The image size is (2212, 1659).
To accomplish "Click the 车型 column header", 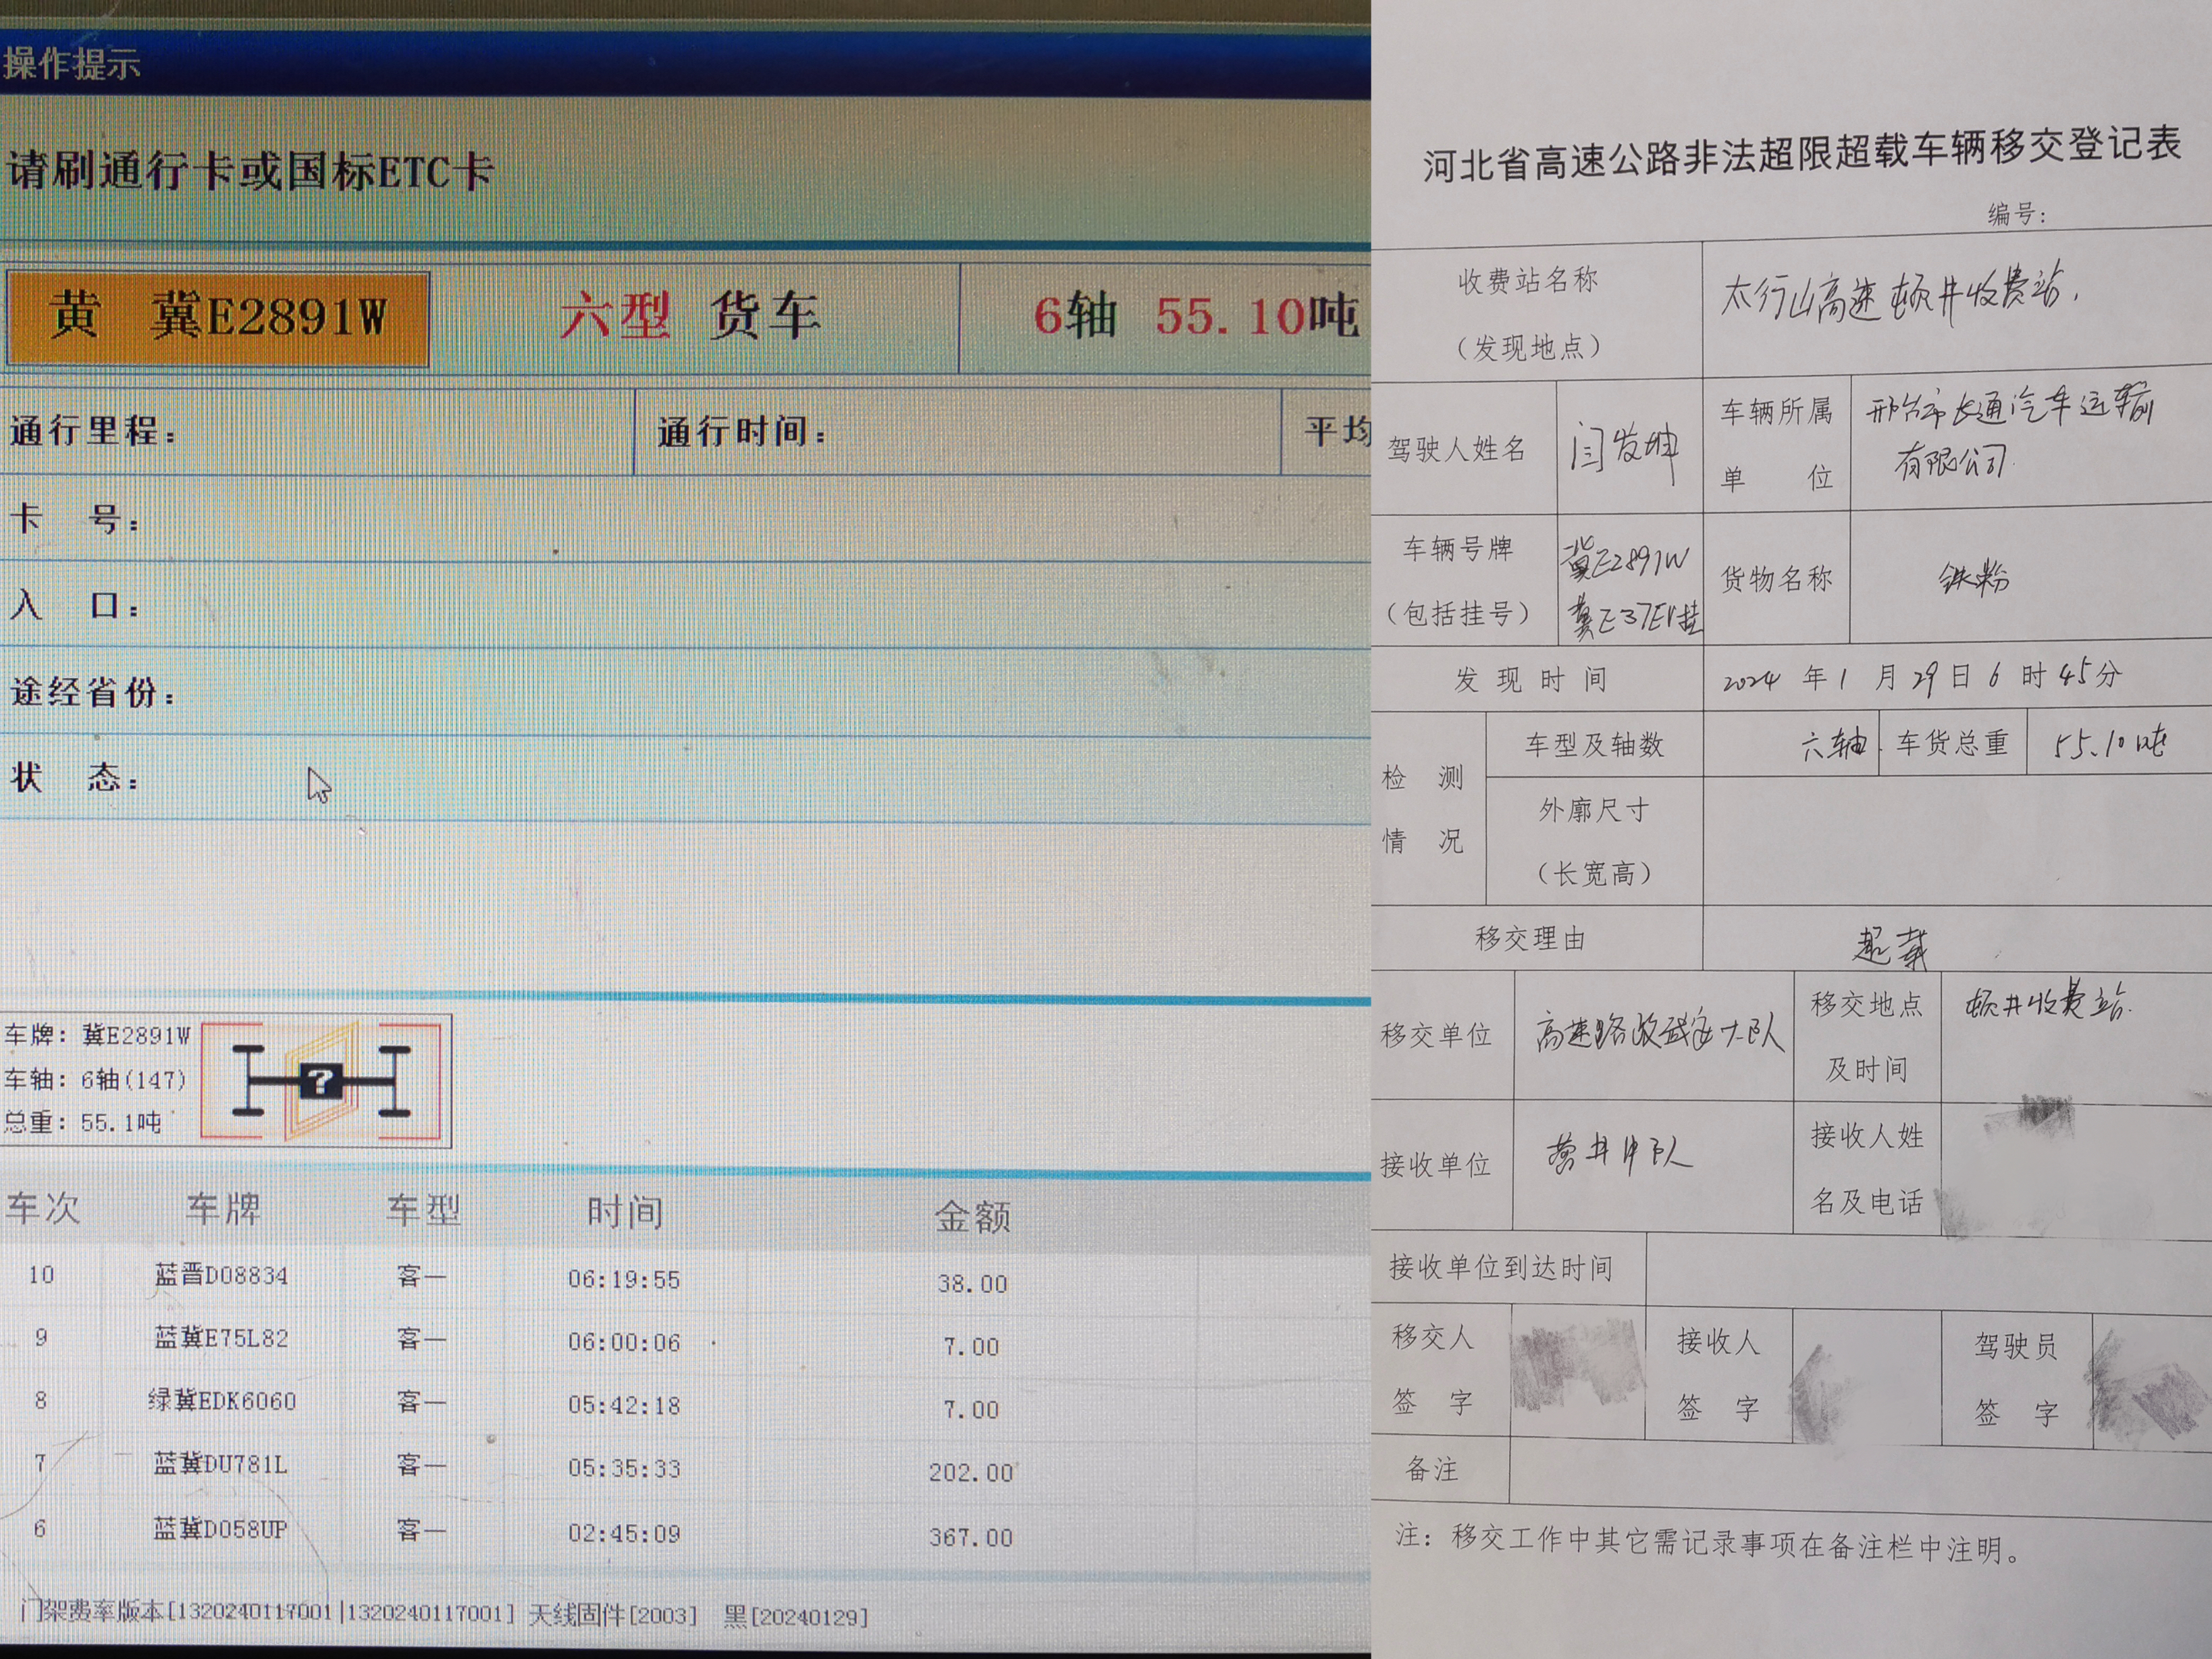I will [423, 1211].
